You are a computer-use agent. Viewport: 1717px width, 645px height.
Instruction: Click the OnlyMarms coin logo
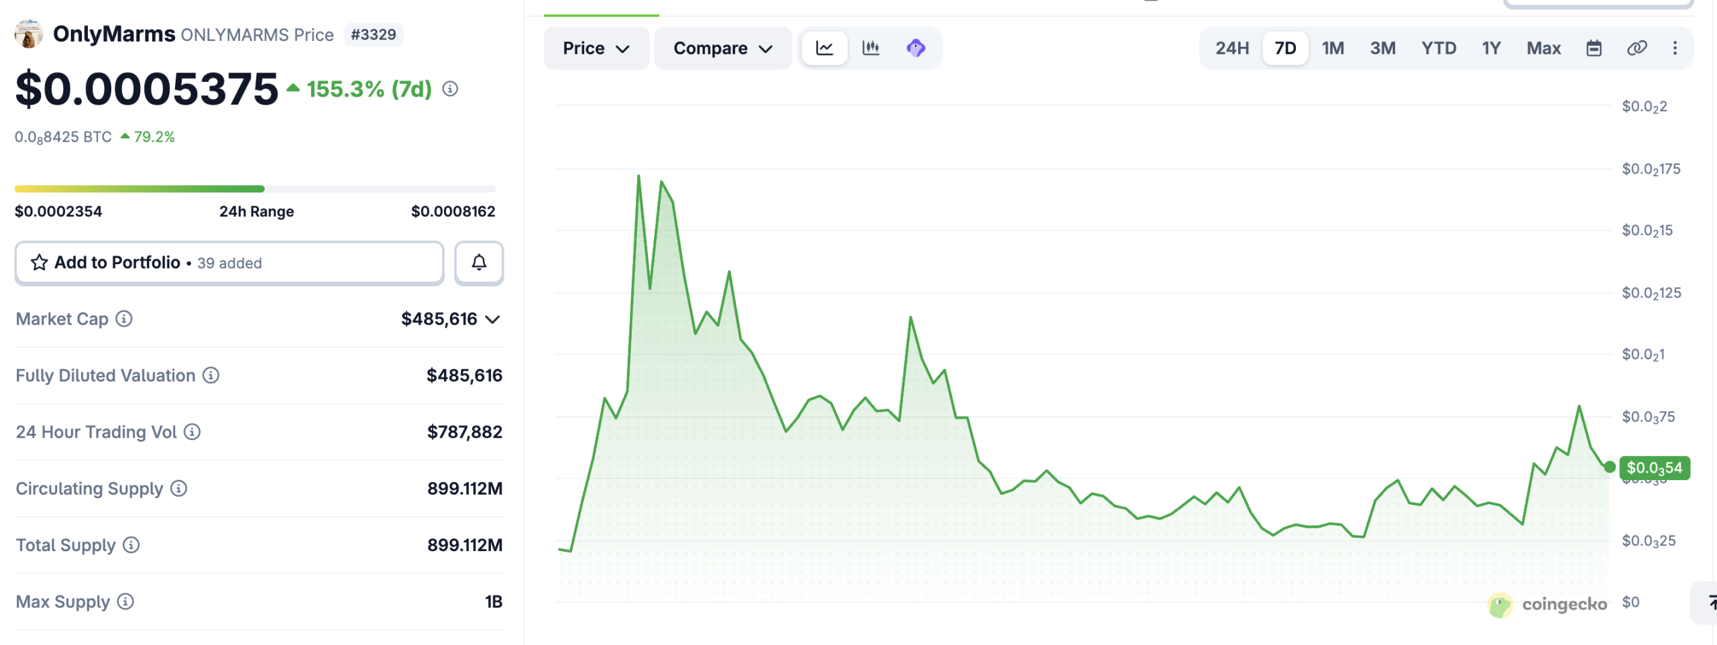pos(28,34)
